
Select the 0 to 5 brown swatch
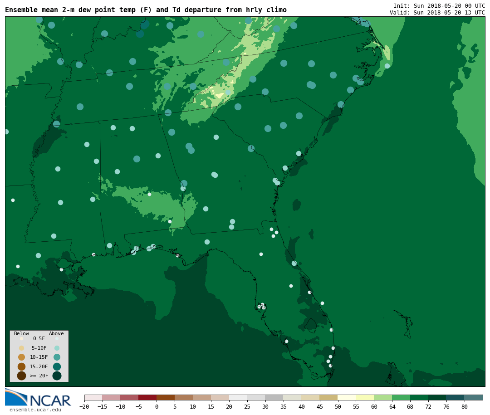pyautogui.click(x=166, y=397)
